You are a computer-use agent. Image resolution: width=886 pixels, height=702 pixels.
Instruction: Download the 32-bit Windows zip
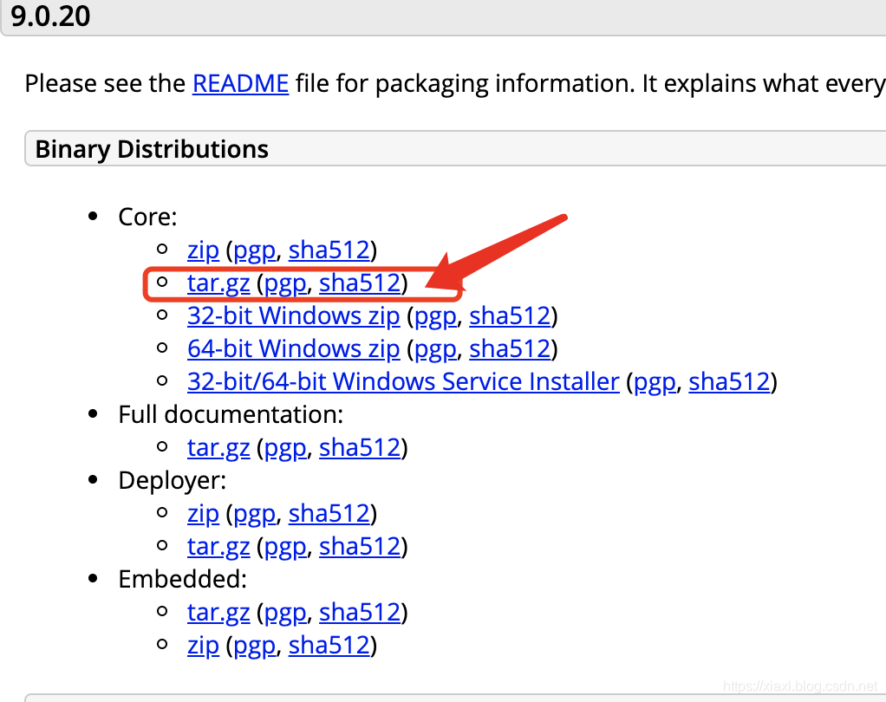(293, 315)
